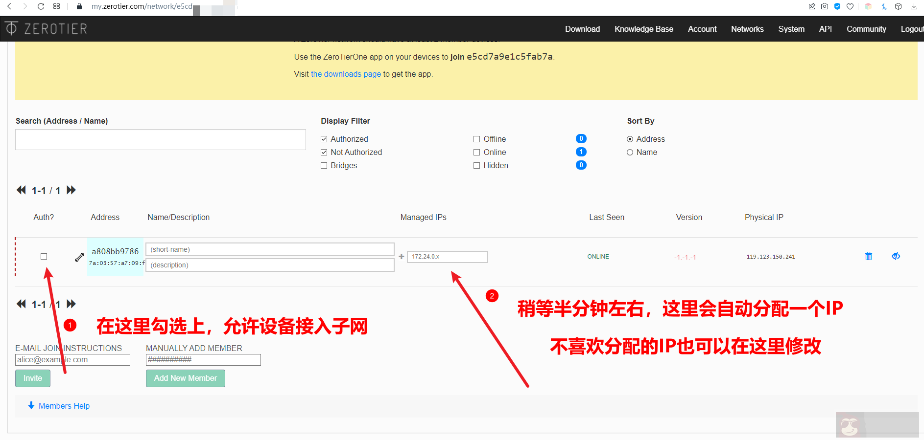Select Name sort option
The width and height of the screenshot is (924, 440).
tap(630, 153)
